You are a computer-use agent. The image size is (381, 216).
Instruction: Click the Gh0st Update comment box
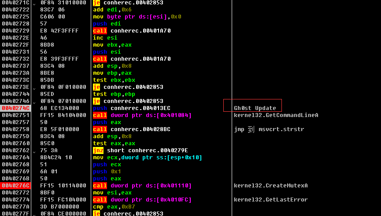(255, 108)
